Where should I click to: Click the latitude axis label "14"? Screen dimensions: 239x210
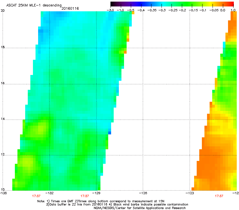[3, 119]
